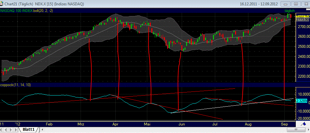Click the Feb label on time axis

pyautogui.click(x=49, y=124)
